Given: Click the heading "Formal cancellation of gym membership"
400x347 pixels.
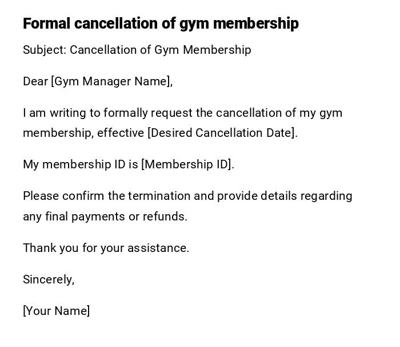Looking at the screenshot, I should [x=161, y=23].
